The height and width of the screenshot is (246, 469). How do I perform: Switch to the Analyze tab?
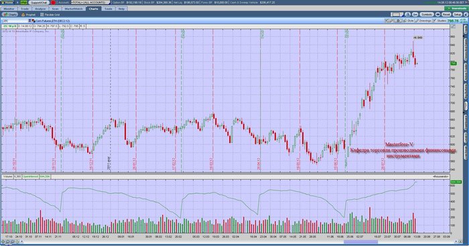click(x=40, y=9)
